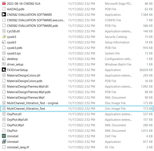
Task: Click the Configuration setti... type cell
Action: (118, 59)
